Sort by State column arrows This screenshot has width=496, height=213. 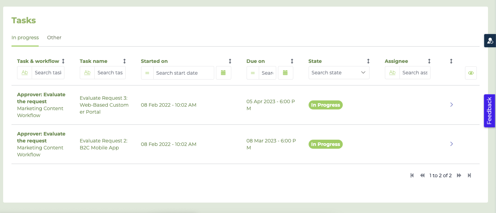[368, 61]
